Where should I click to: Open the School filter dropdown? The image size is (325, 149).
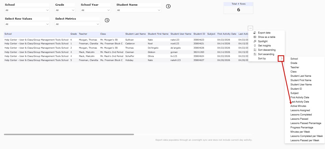pyautogui.click(x=27, y=10)
